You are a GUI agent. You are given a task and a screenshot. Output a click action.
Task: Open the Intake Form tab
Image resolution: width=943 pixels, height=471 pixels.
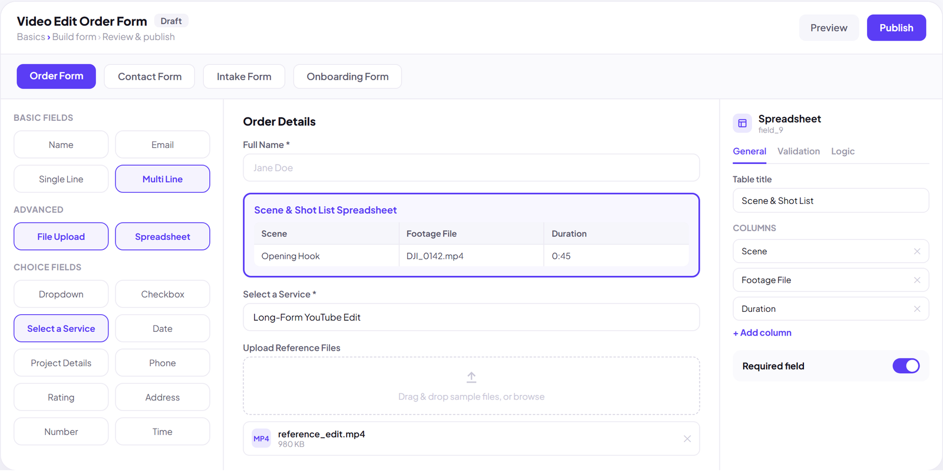pyautogui.click(x=244, y=77)
